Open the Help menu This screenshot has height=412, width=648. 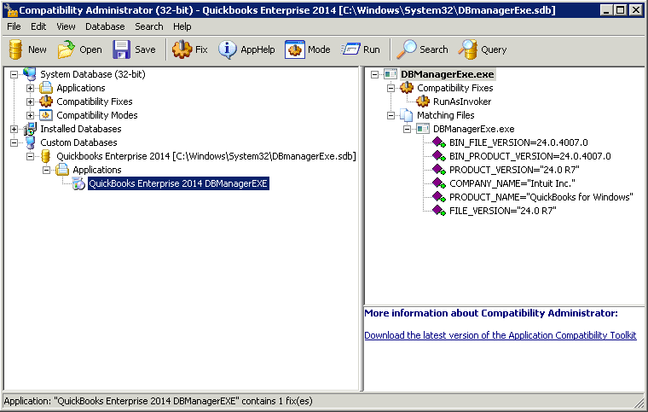182,26
